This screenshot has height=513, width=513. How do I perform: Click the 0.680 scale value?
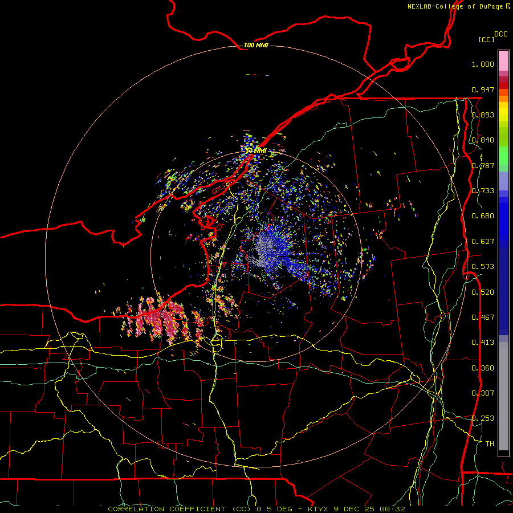[x=483, y=216]
